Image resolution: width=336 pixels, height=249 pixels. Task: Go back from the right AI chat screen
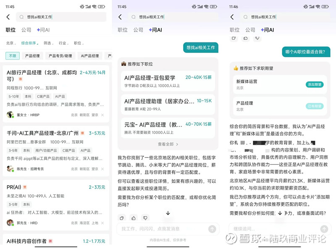pos(232,17)
